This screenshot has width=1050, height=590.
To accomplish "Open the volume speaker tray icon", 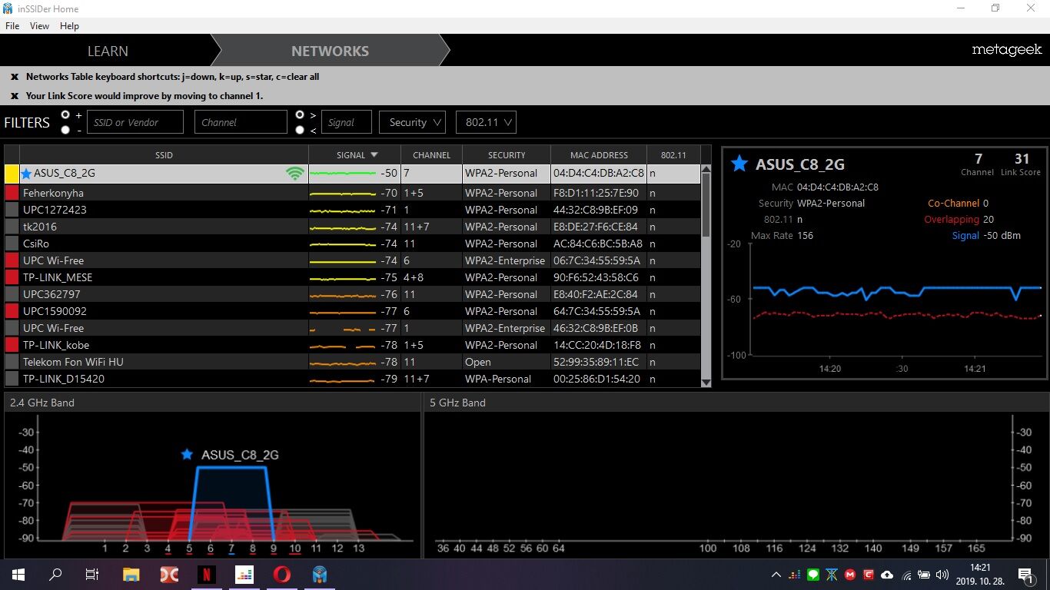I will point(942,575).
